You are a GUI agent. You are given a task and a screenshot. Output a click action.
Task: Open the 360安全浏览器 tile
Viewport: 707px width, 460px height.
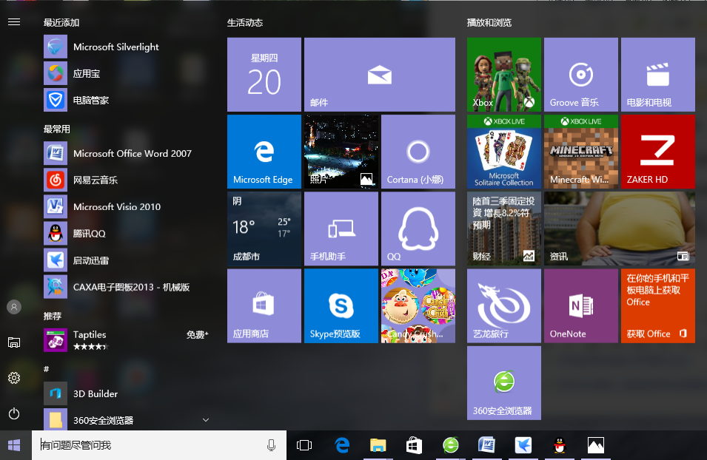click(x=503, y=382)
